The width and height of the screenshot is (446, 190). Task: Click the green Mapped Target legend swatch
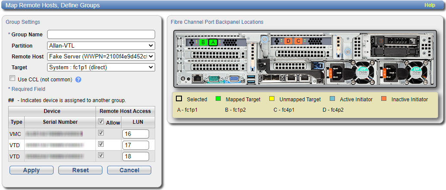pyautogui.click(x=218, y=99)
